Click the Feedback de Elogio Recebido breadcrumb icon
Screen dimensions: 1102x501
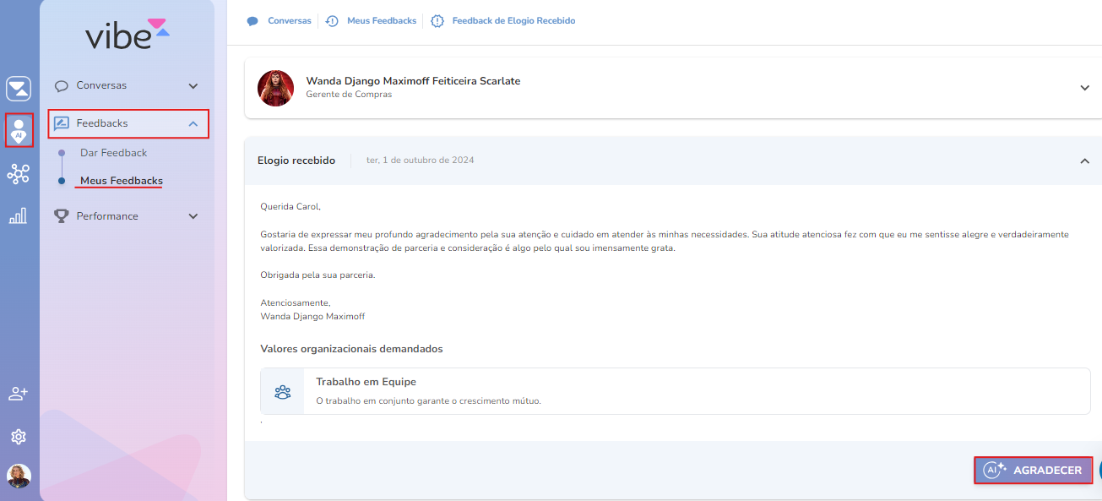click(x=437, y=21)
